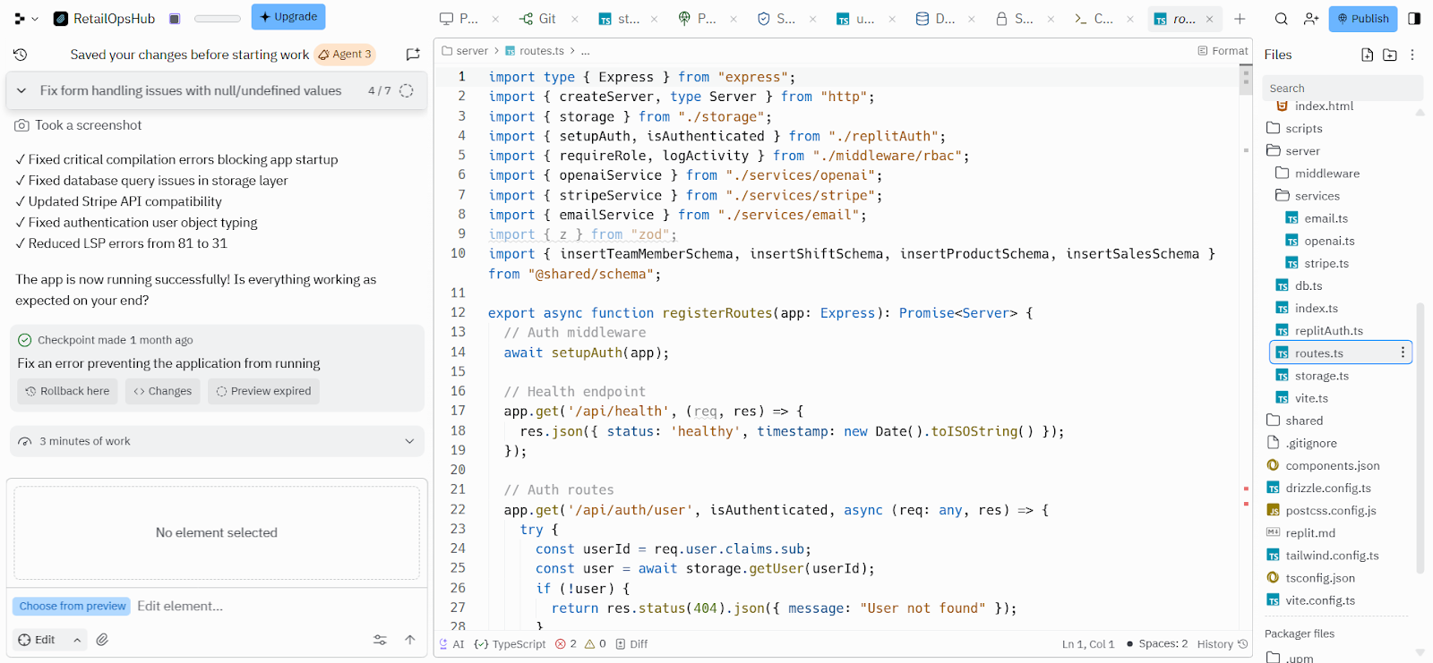Click the server breadcrumb in editor

465,51
